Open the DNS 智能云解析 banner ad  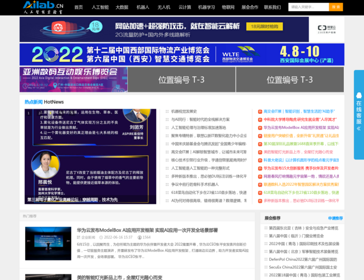tap(164, 30)
